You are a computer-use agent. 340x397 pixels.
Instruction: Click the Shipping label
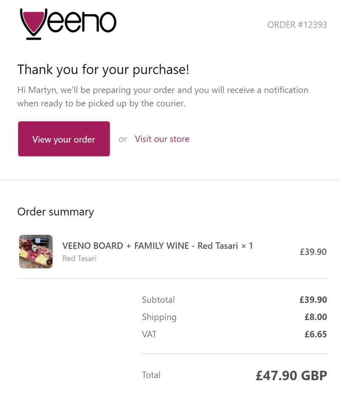pos(159,317)
